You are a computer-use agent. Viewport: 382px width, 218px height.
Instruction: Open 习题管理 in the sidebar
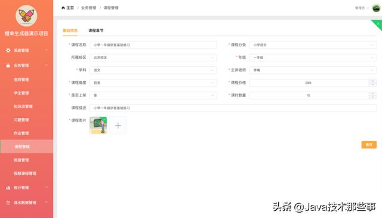pos(21,120)
